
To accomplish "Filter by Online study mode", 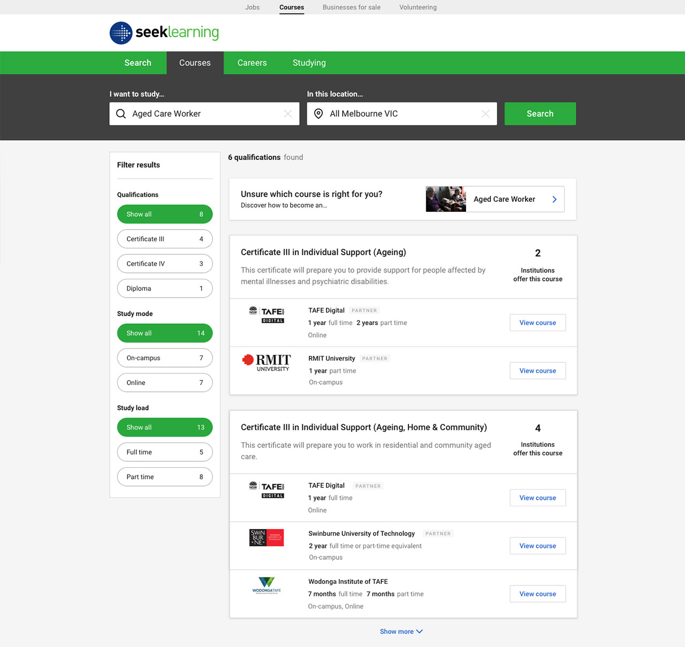I will [x=165, y=383].
